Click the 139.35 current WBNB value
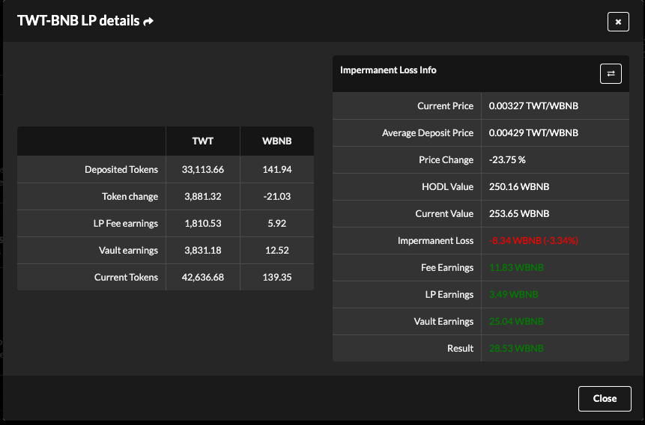The width and height of the screenshot is (645, 425). (x=277, y=277)
